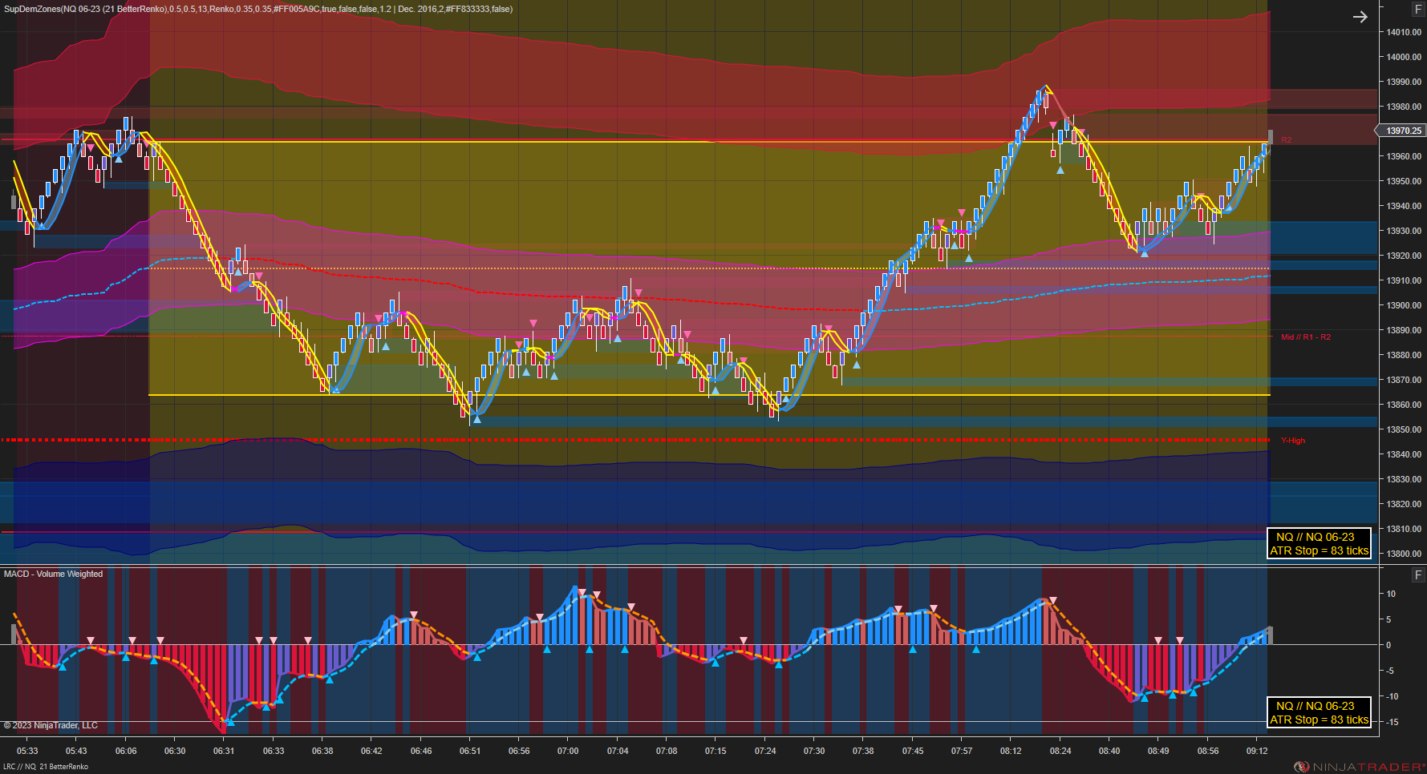Click the F button on the MACD panel
Viewport: 1427px width, 774px height.
pos(1418,575)
